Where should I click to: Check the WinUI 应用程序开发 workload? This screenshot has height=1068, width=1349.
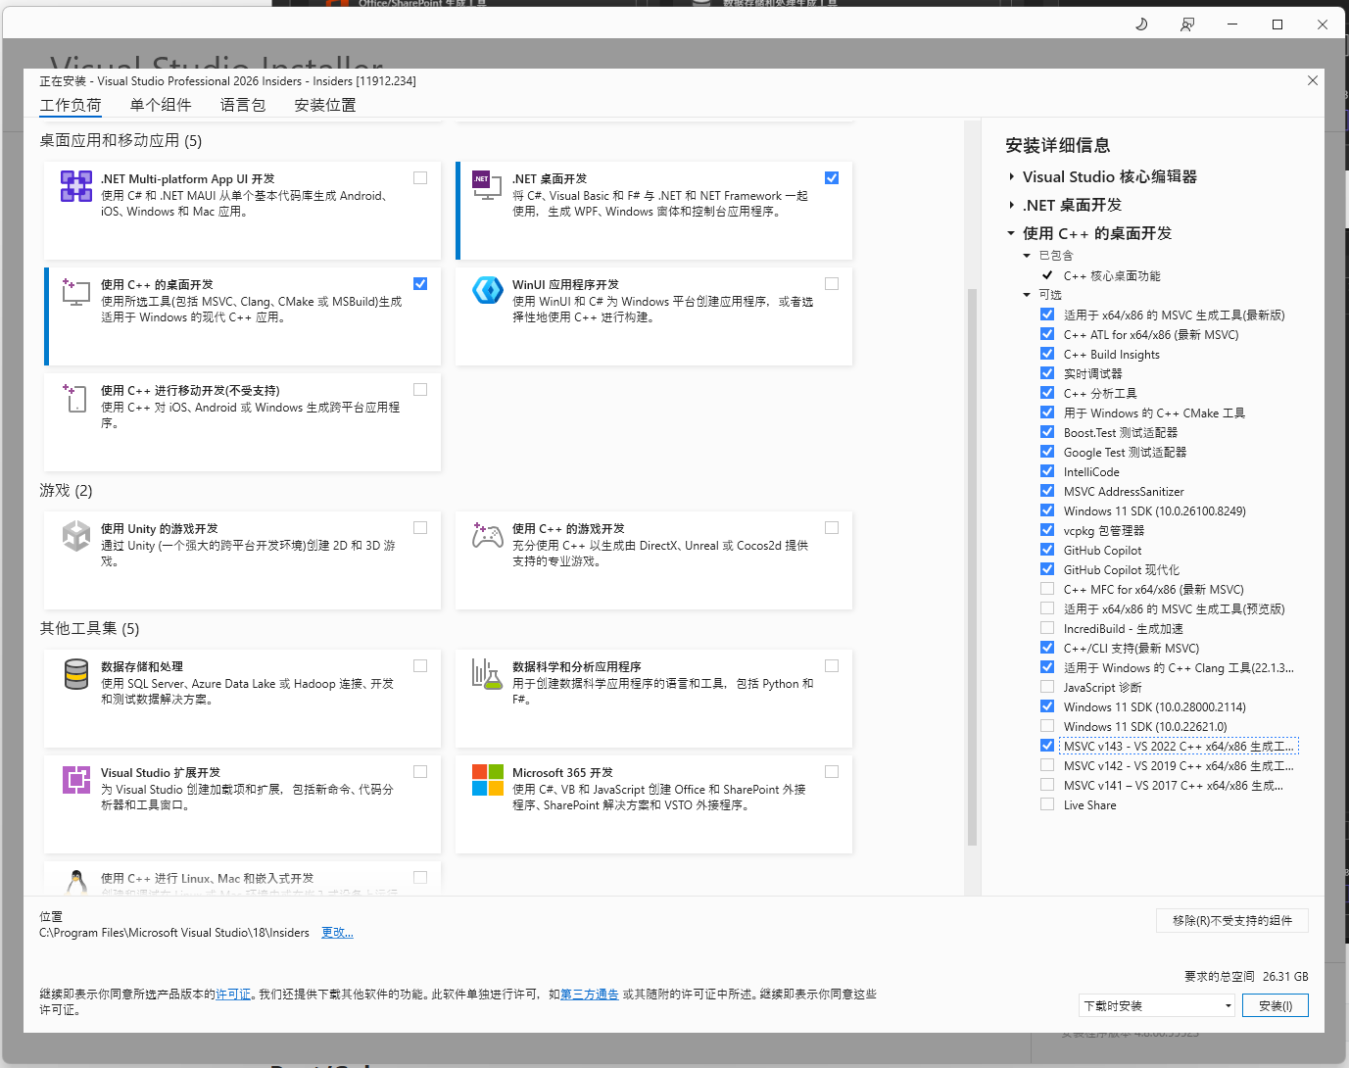(x=832, y=284)
